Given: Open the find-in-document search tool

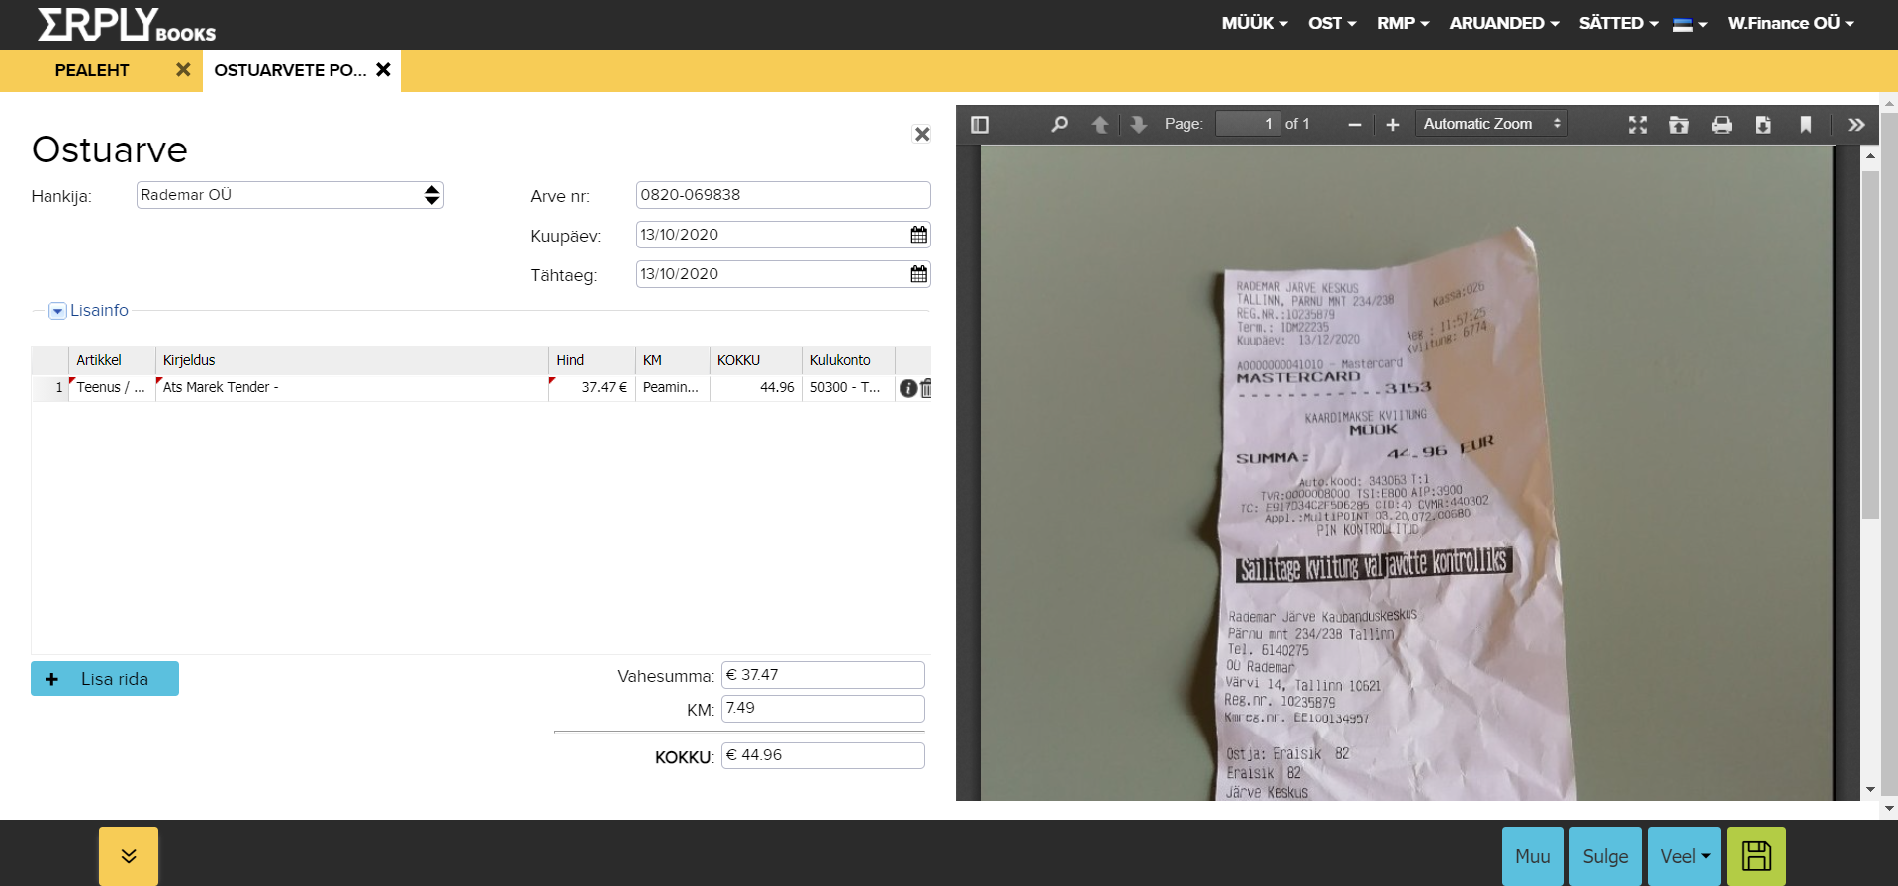Looking at the screenshot, I should pyautogui.click(x=1059, y=125).
